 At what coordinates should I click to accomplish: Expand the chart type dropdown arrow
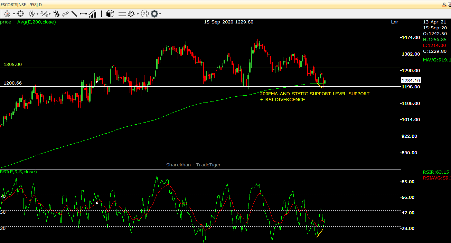37,14
